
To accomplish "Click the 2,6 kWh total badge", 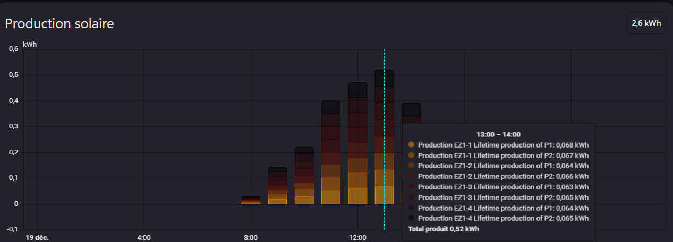I will (x=646, y=23).
